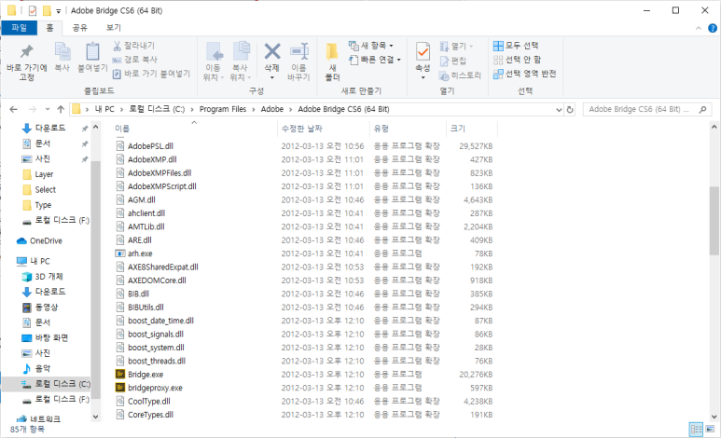Create a new folder with 새 폴더
The height and width of the screenshot is (438, 721).
pos(332,62)
